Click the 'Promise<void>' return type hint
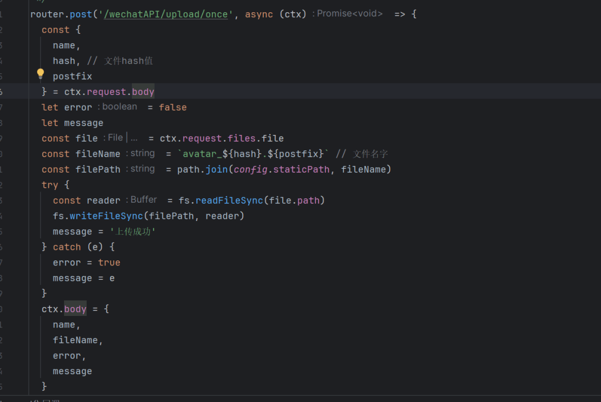The height and width of the screenshot is (402, 601). click(349, 13)
